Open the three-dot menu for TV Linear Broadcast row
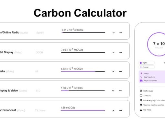Viewport: 165px width, 124px height. click(121, 110)
